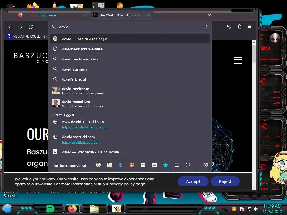Screen dimensions: 287x215
Task: Go forward with the forward arrow
Action: 20,27
